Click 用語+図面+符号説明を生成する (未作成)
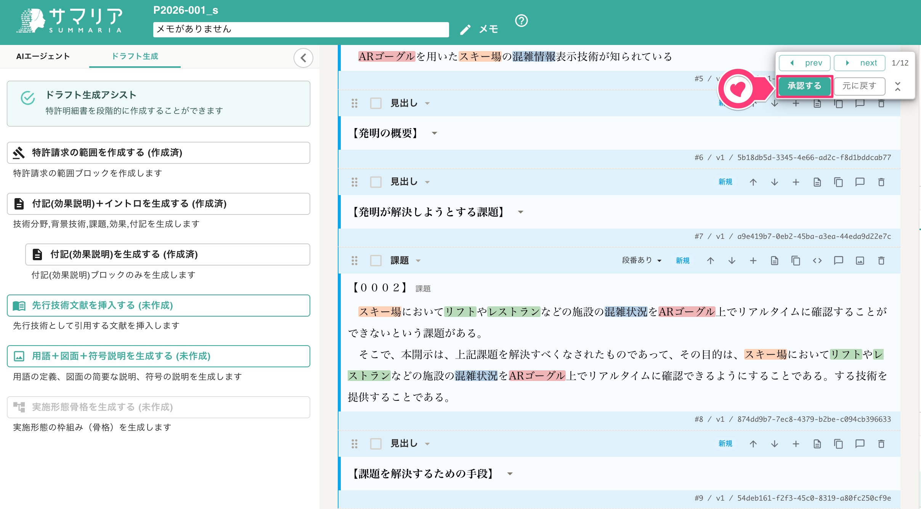921x509 pixels. (159, 356)
